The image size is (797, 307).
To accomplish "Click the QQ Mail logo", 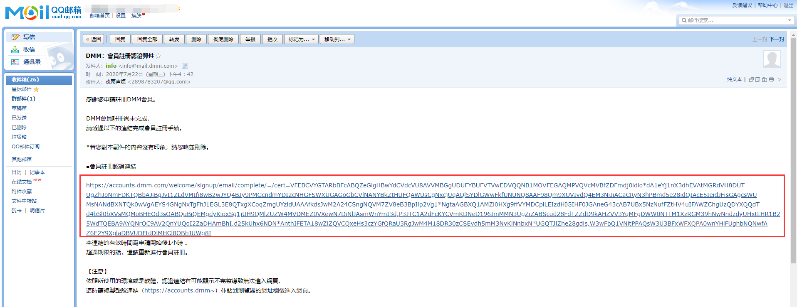I will coord(43,12).
